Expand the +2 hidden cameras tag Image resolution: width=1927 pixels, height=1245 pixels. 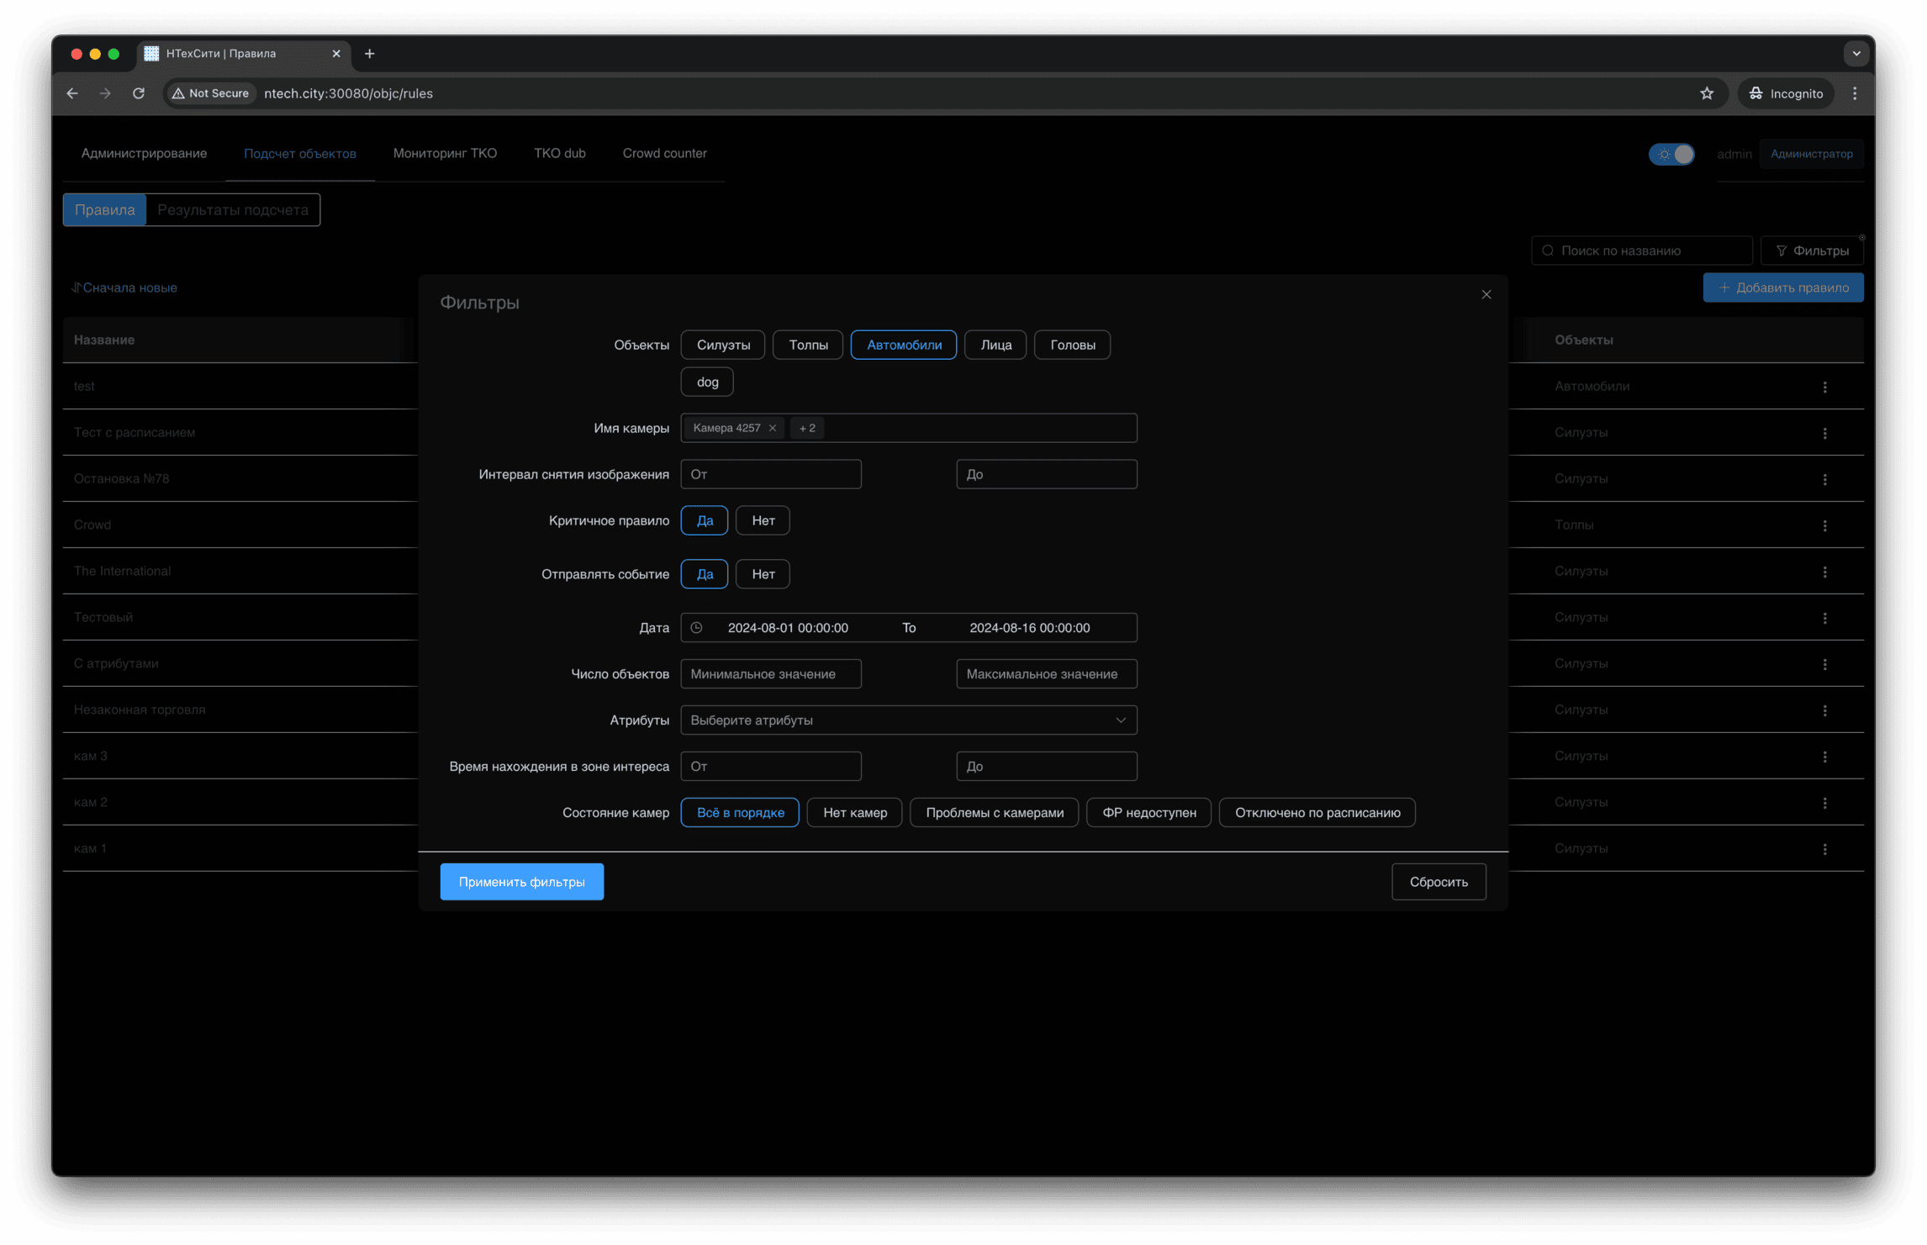pos(807,428)
